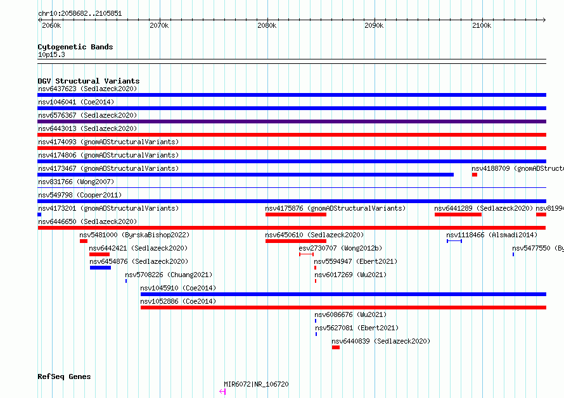Click the 2060k ruler mark
The width and height of the screenshot is (564, 398).
click(x=51, y=25)
